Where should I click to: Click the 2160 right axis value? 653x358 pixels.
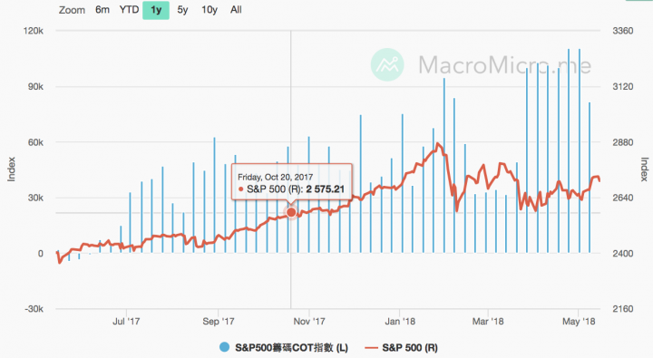click(622, 309)
